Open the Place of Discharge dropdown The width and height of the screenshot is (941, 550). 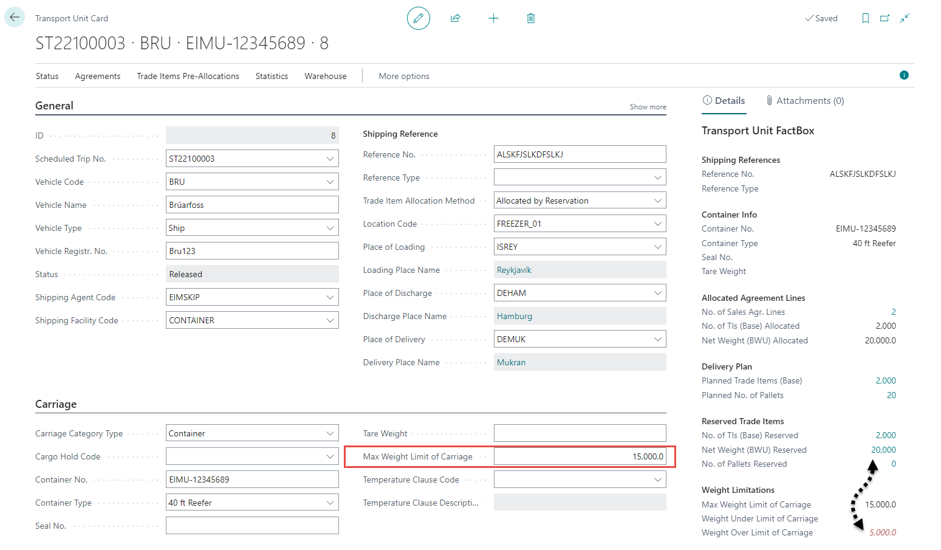(x=657, y=293)
